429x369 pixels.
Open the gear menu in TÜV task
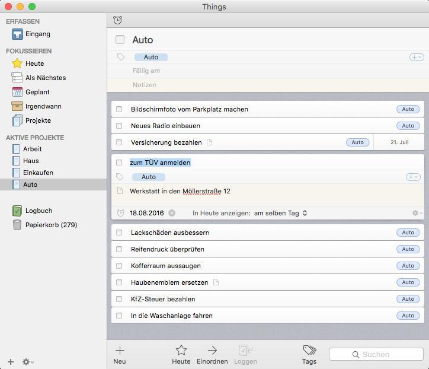click(417, 213)
